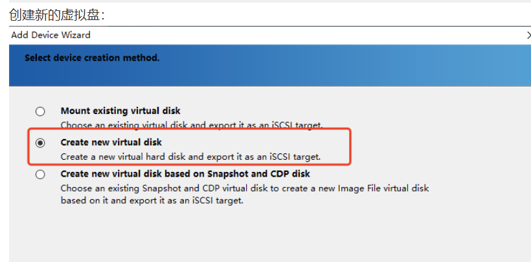Screen dimensions: 531x262
Task: Click the "Select device creation method." header text
Action: [92, 58]
